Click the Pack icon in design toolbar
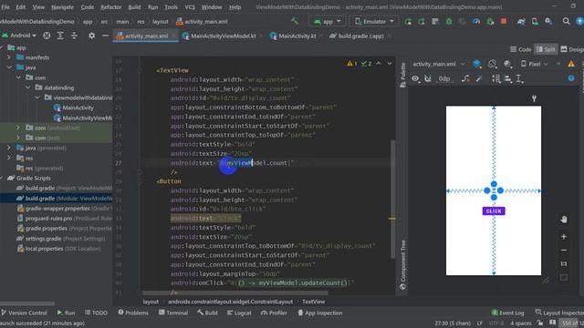 point(496,78)
